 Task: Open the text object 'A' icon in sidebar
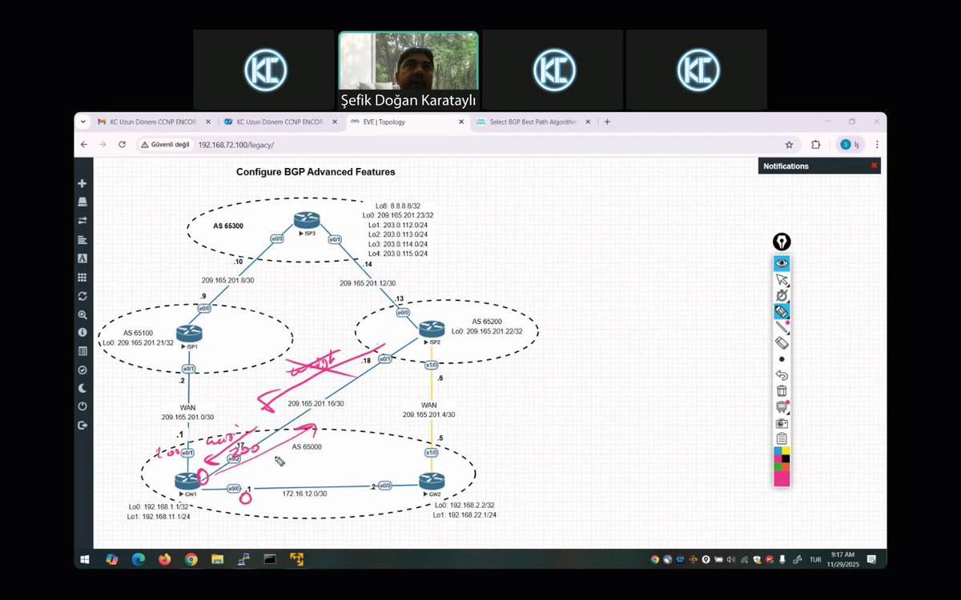point(82,258)
